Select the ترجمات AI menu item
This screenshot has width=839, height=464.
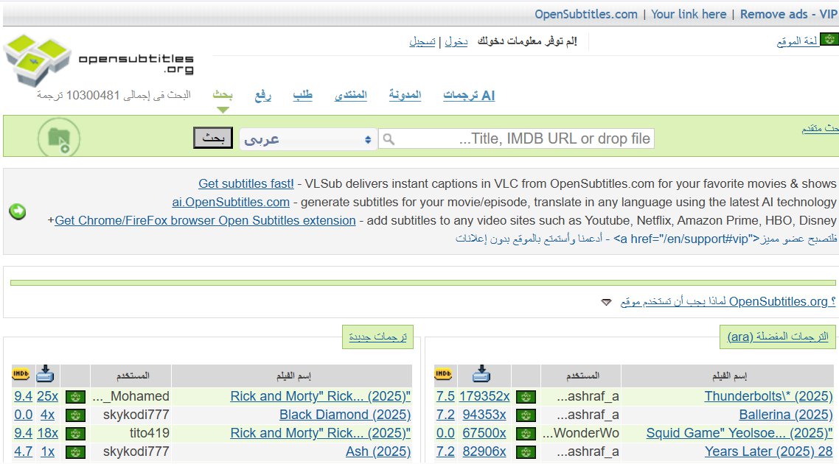(x=470, y=95)
